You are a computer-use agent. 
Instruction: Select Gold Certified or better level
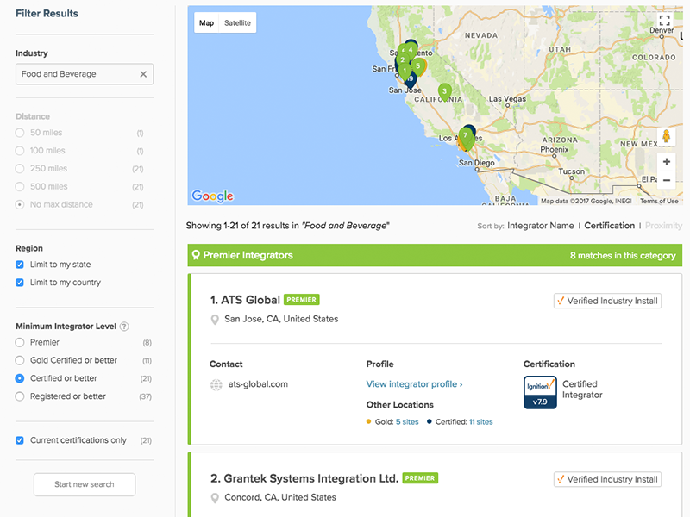pos(19,360)
